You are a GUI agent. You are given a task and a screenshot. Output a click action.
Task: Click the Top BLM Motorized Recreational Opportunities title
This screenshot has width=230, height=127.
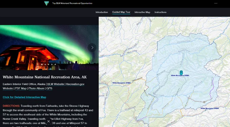[x=72, y=3]
